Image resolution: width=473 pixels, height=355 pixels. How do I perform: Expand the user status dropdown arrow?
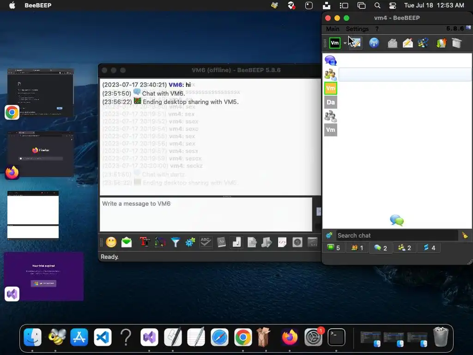click(345, 43)
